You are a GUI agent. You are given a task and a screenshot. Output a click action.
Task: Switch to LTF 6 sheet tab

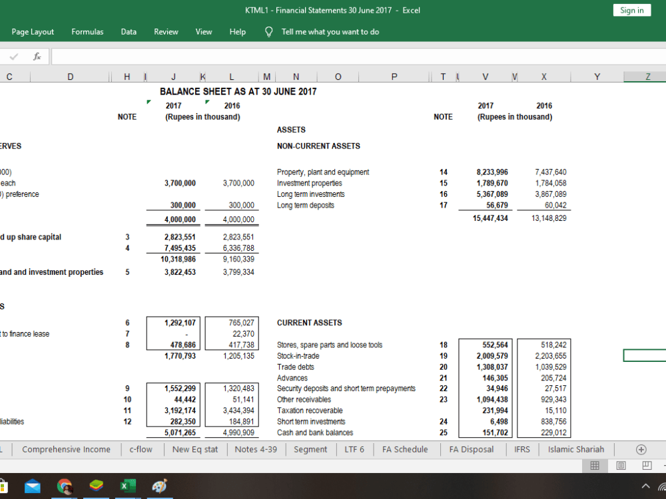click(x=354, y=449)
